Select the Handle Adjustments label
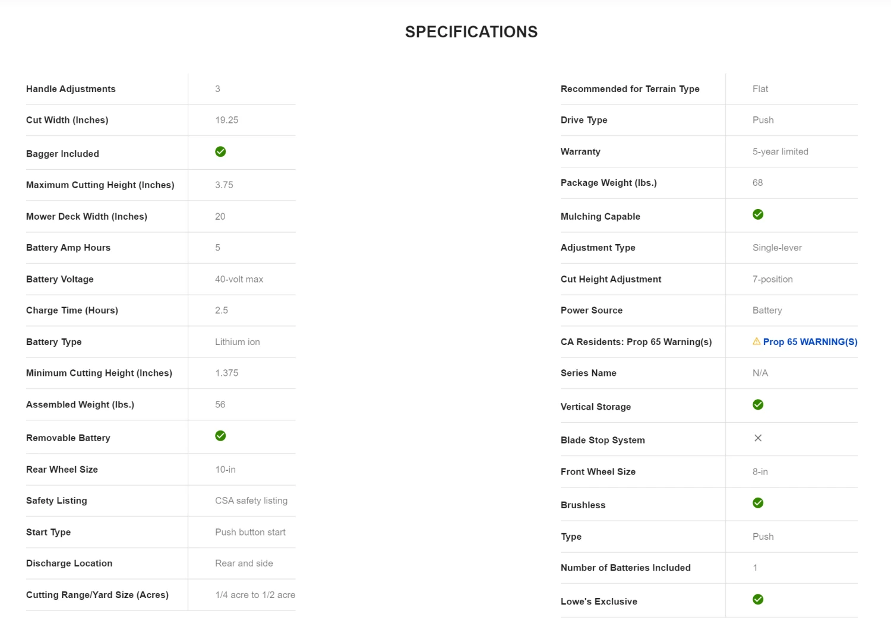 [71, 89]
